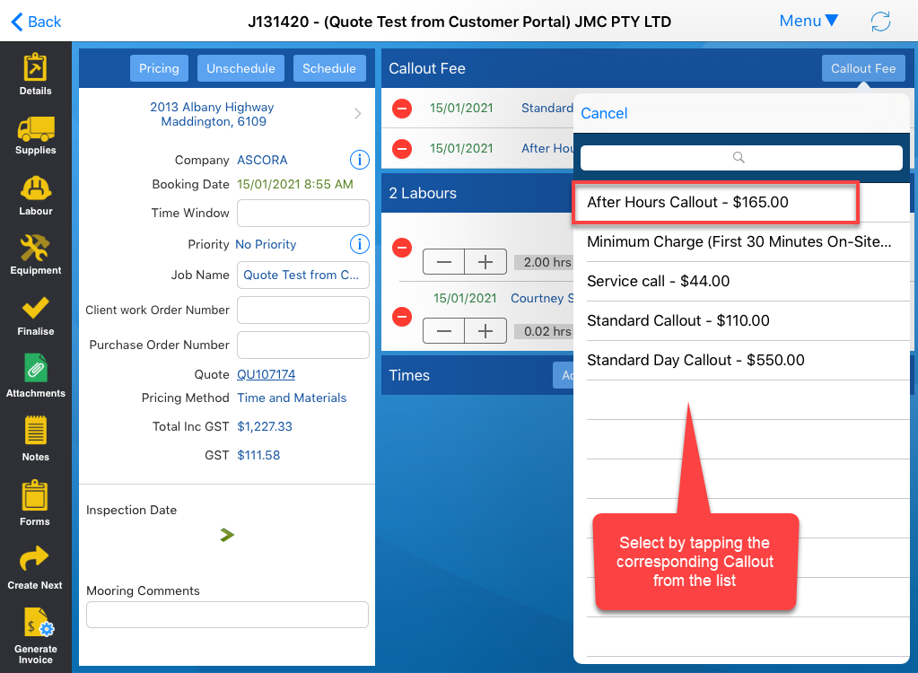Show Company ASCORA info

click(x=359, y=160)
